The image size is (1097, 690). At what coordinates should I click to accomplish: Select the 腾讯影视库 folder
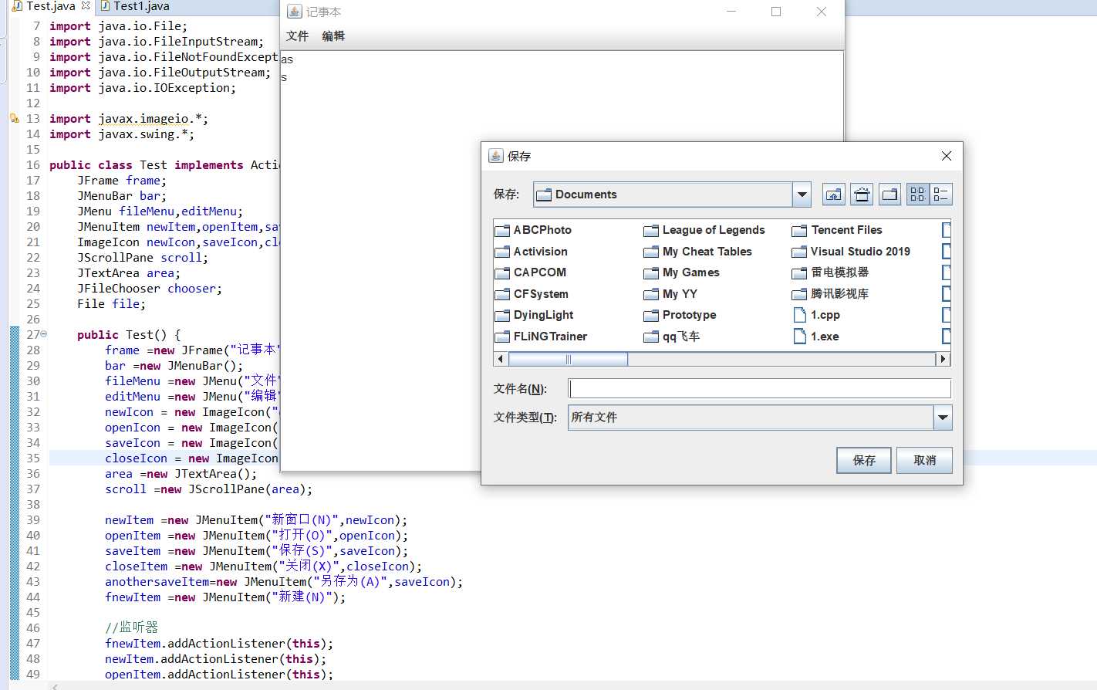[x=831, y=294]
